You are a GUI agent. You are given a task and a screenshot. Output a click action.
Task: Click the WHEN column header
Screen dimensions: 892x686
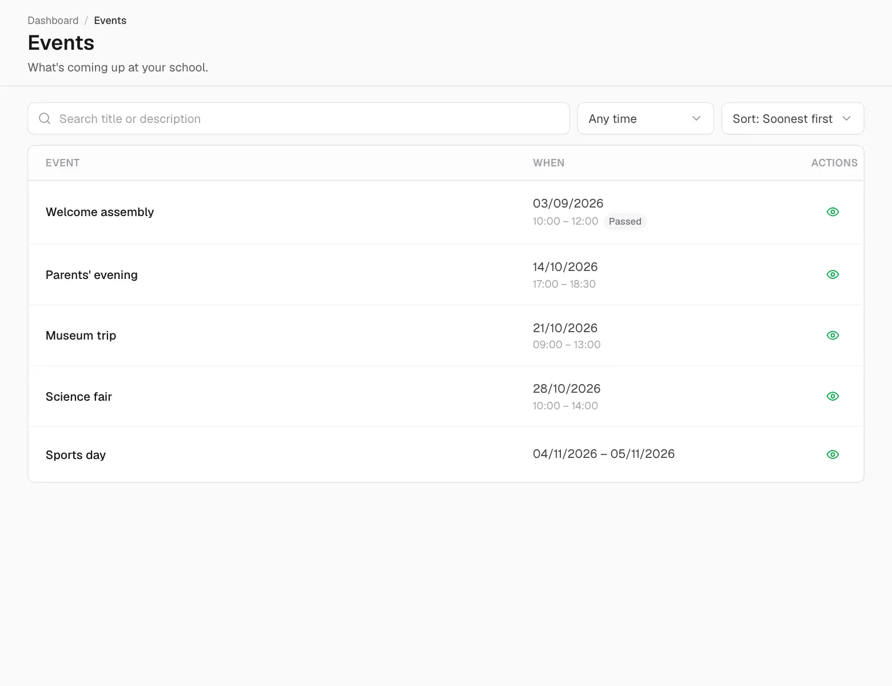coord(548,163)
